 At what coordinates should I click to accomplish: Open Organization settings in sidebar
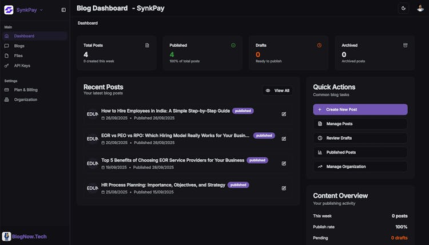pos(26,100)
